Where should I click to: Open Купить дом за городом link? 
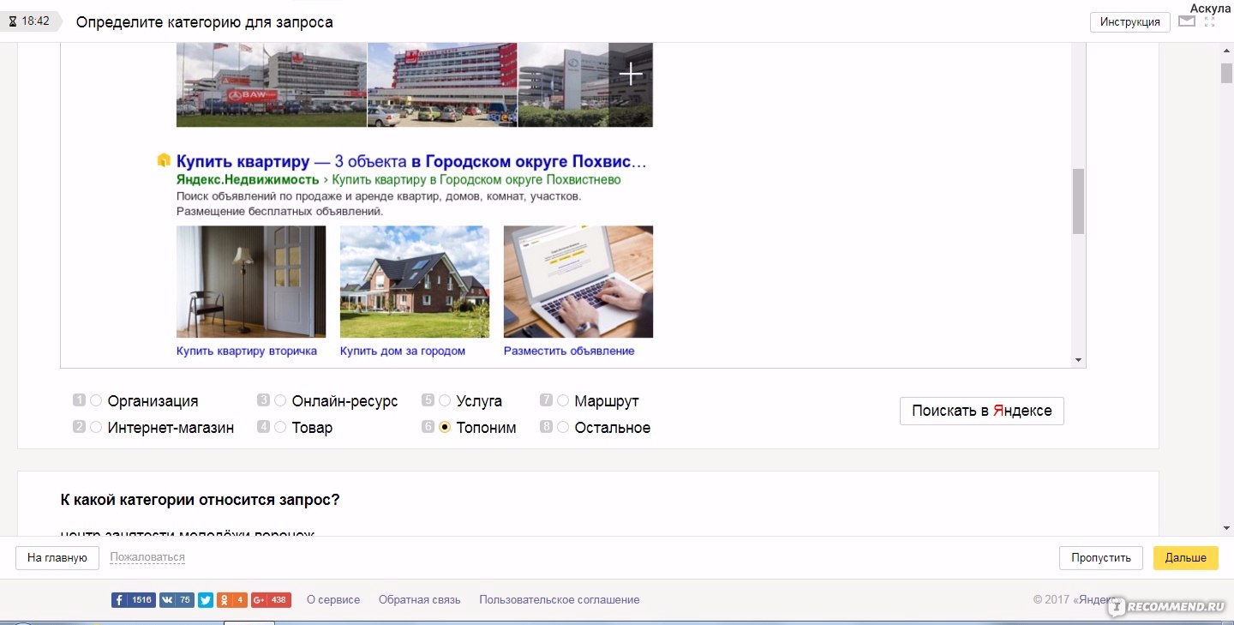[403, 352]
